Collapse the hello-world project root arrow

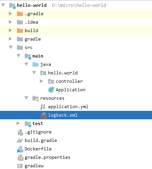tap(3, 5)
